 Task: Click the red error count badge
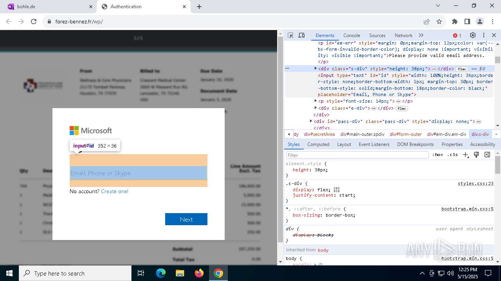(x=457, y=36)
